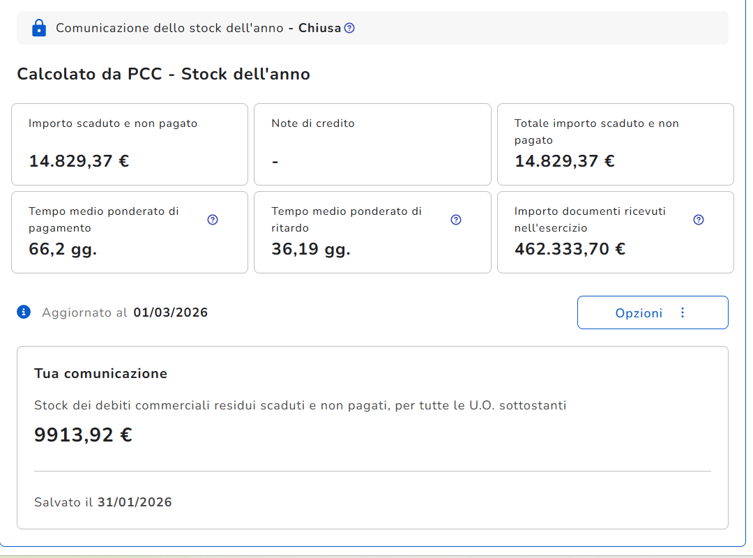
Task: Select the Importo scaduto e non pagato label
Action: pyautogui.click(x=113, y=123)
